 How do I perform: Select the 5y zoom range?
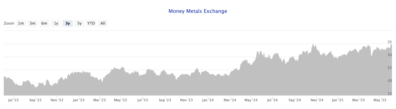coord(79,23)
